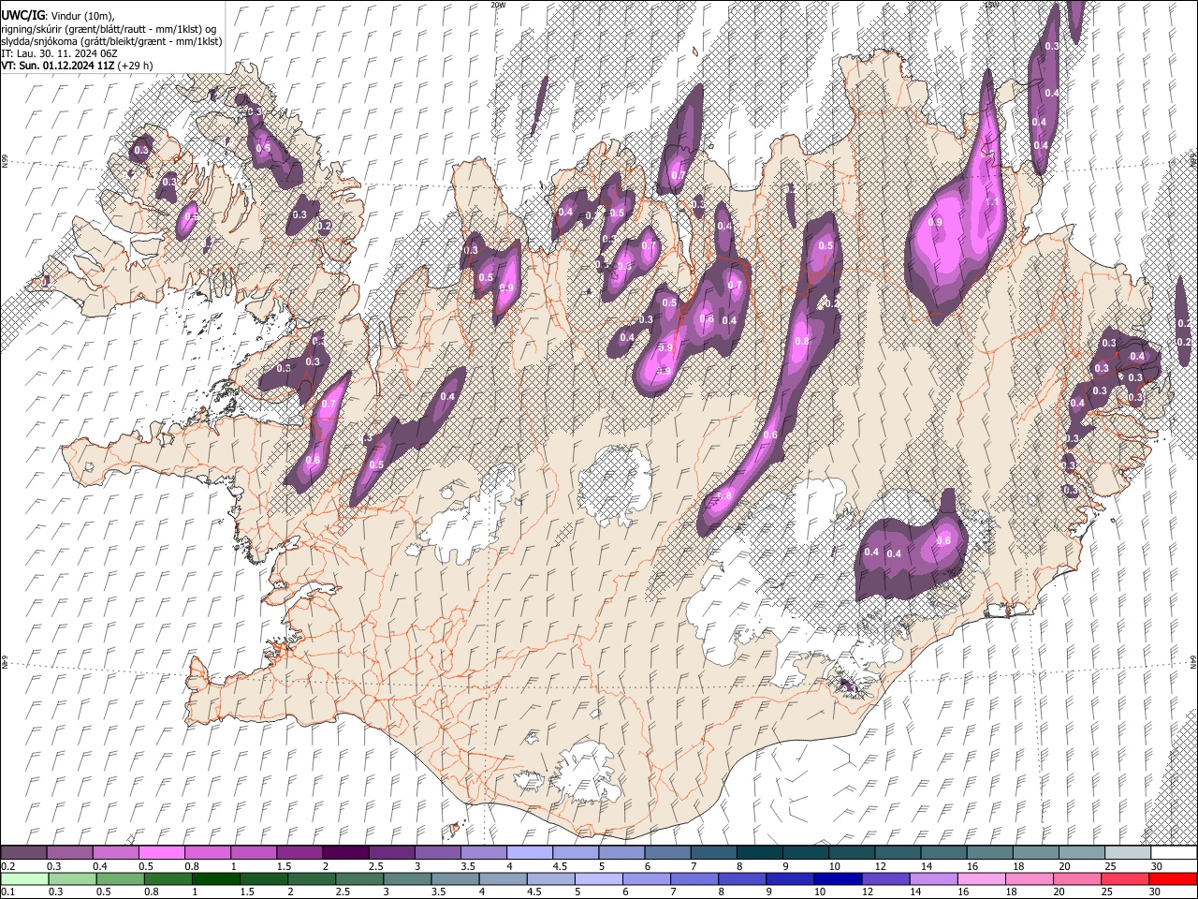1198x899 pixels.
Task: Select white snow scale swatch above 30
Action: tap(1174, 853)
